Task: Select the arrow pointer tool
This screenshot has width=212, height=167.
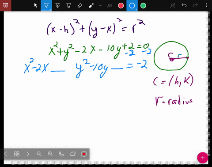Action: pyautogui.click(x=35, y=5)
